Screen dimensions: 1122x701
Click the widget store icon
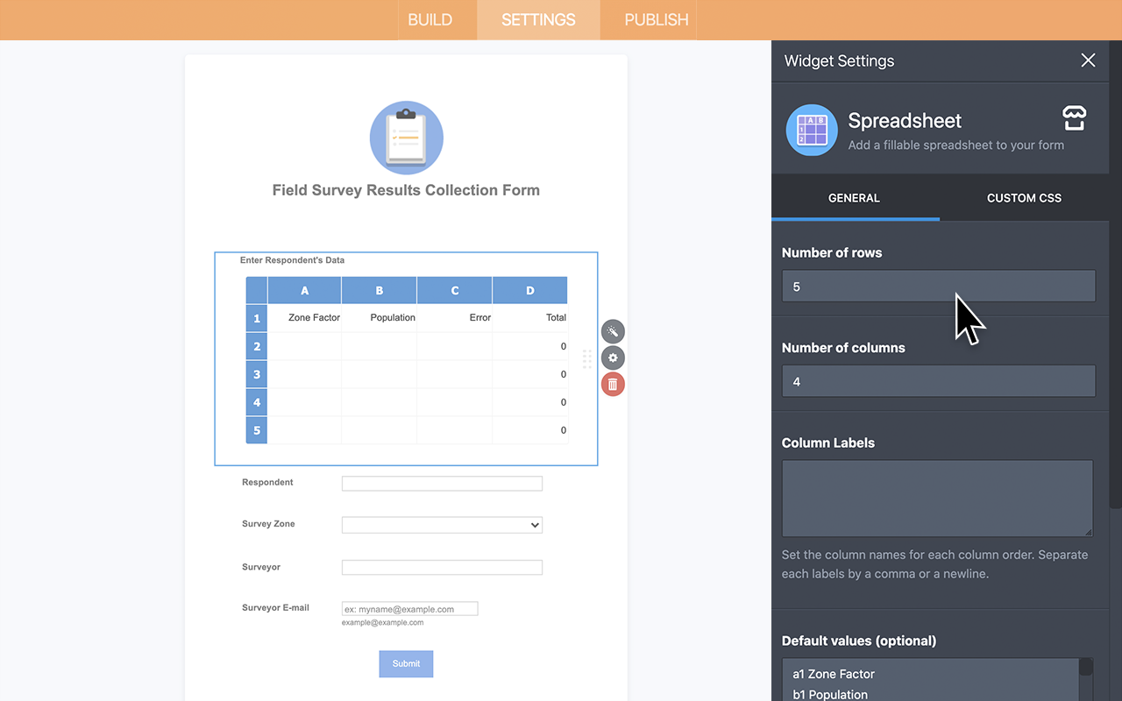pyautogui.click(x=1074, y=118)
